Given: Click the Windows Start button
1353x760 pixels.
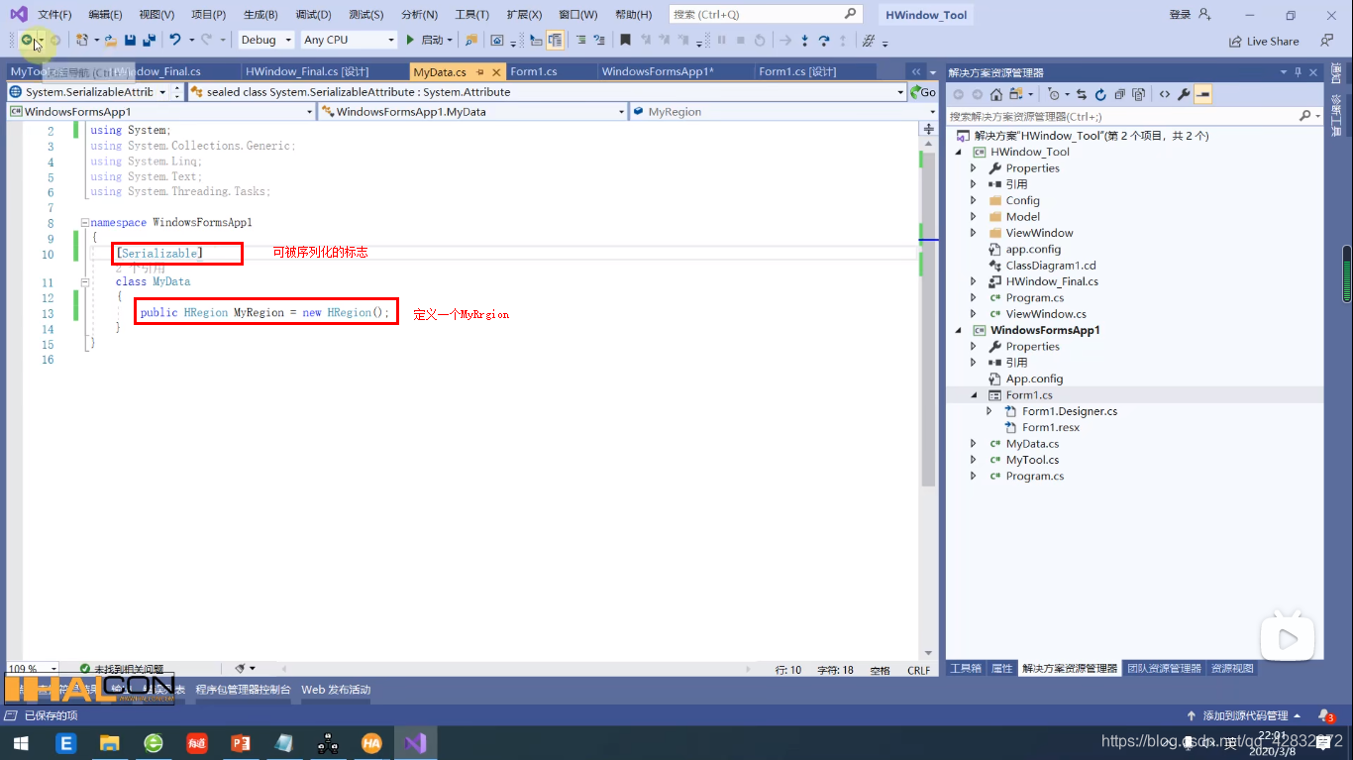Looking at the screenshot, I should coord(22,742).
